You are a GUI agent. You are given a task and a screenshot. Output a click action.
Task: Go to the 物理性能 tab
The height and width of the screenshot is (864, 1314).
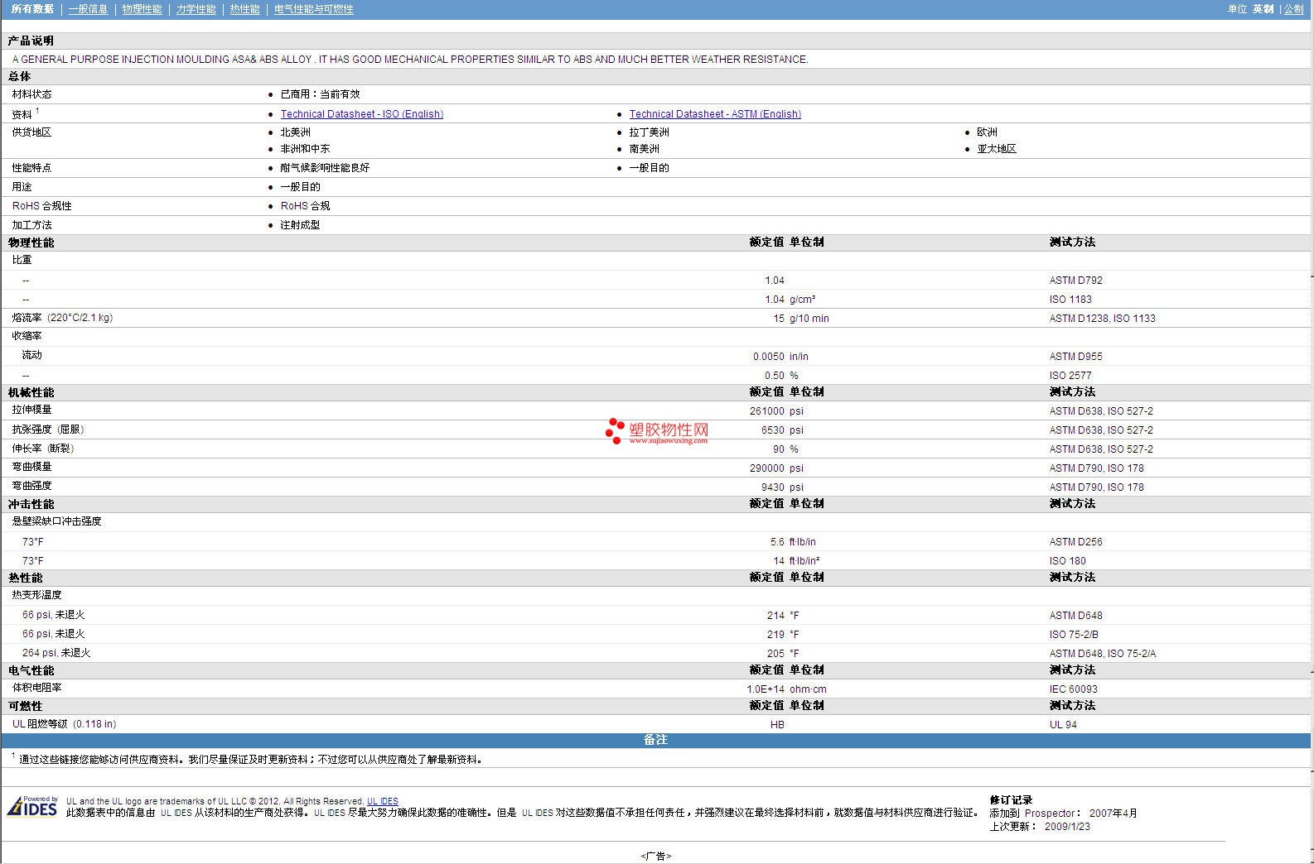pos(142,9)
